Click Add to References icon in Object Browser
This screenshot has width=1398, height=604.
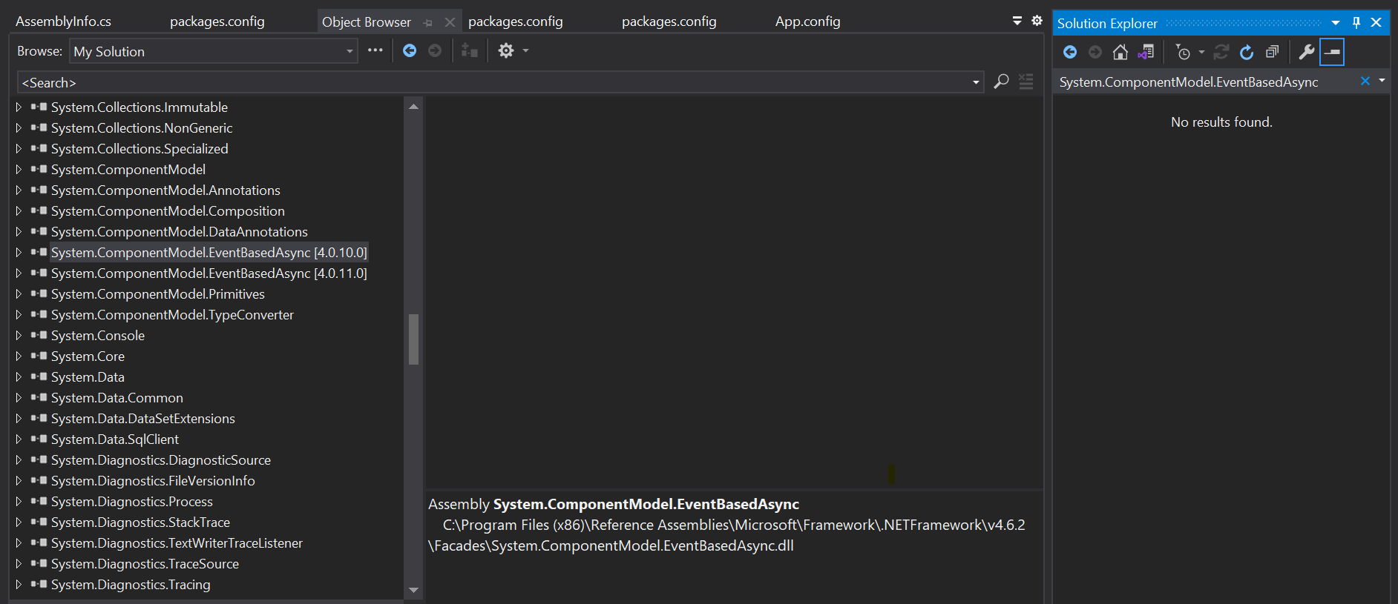click(x=469, y=50)
